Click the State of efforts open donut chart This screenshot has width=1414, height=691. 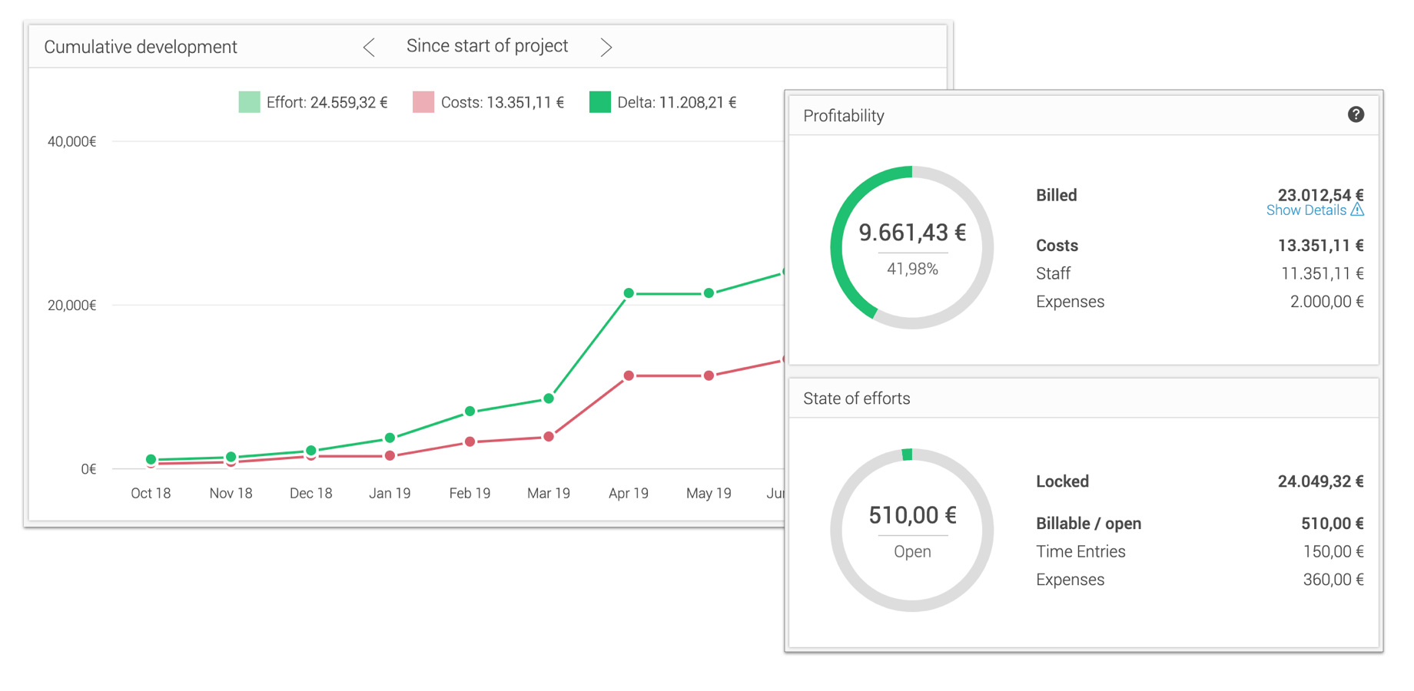click(x=911, y=530)
